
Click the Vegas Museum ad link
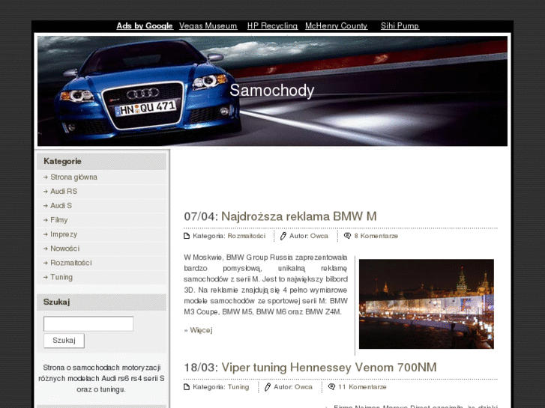tap(208, 26)
